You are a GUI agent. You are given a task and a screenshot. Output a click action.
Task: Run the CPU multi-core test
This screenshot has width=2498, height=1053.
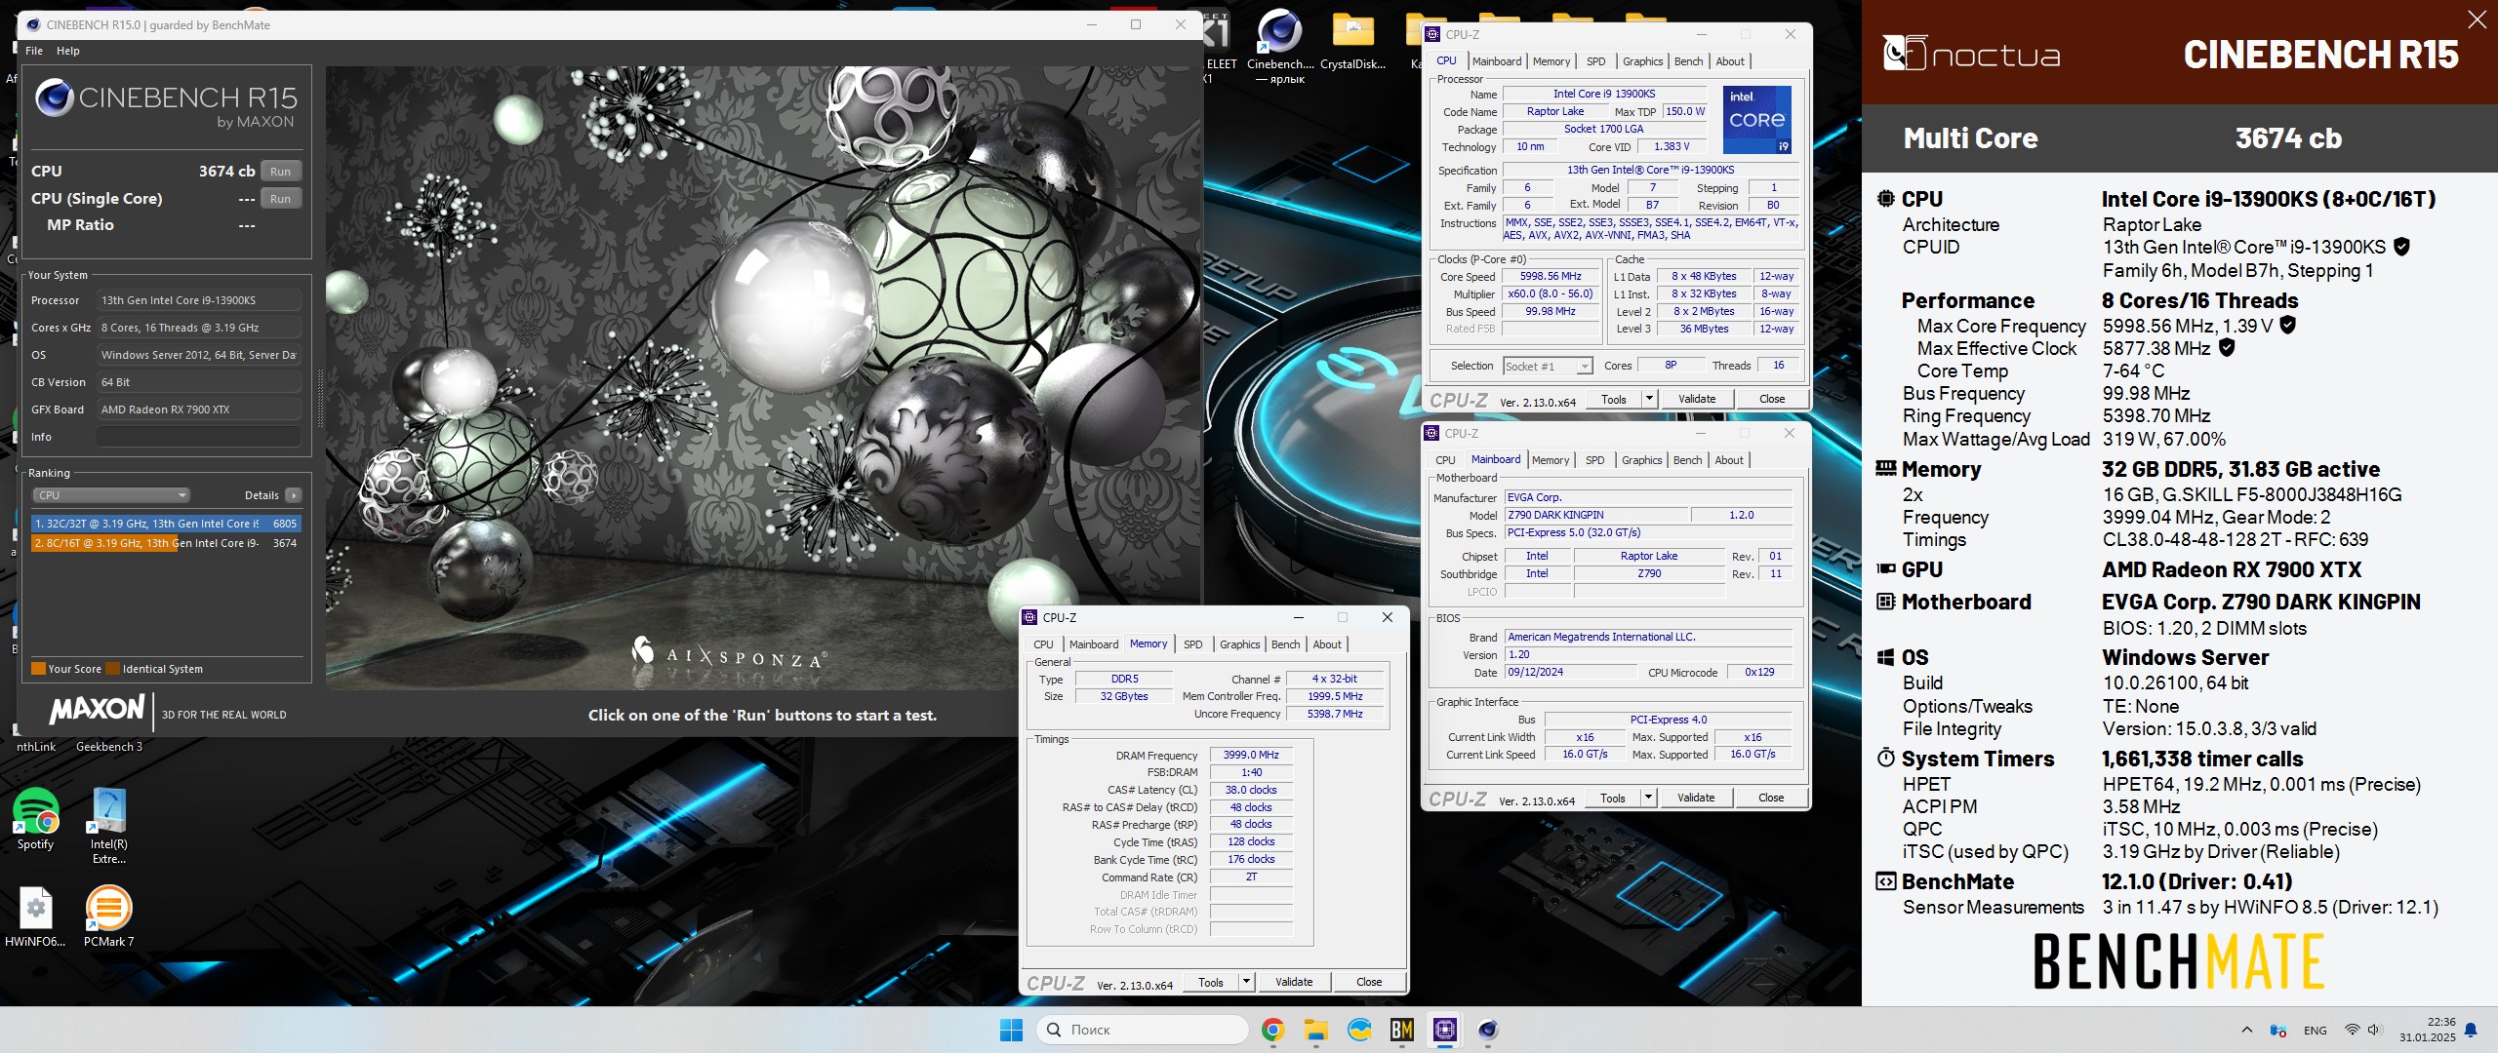click(x=281, y=172)
